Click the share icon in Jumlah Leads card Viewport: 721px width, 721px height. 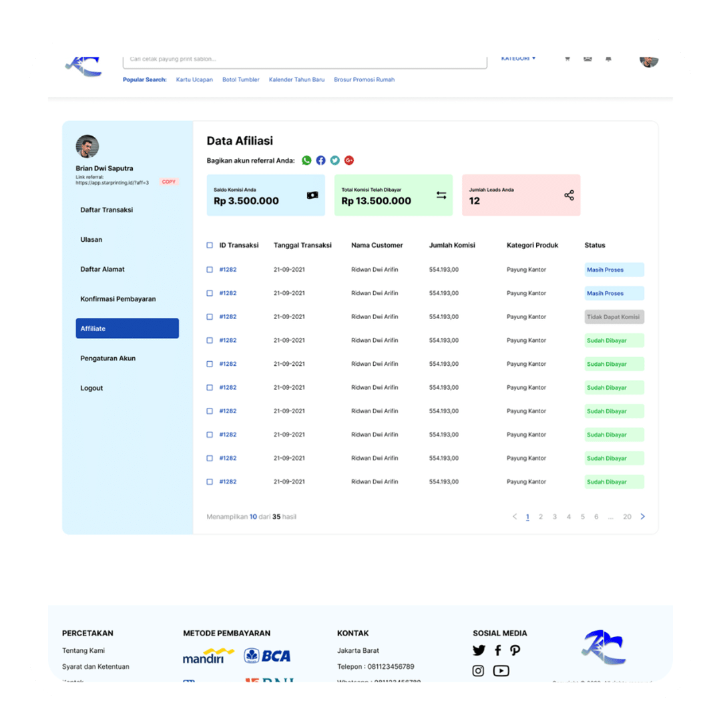pyautogui.click(x=569, y=196)
